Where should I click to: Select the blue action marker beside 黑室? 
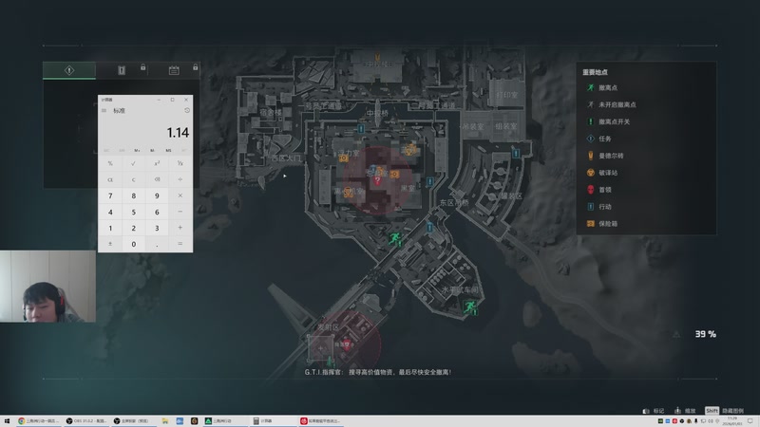point(429,182)
